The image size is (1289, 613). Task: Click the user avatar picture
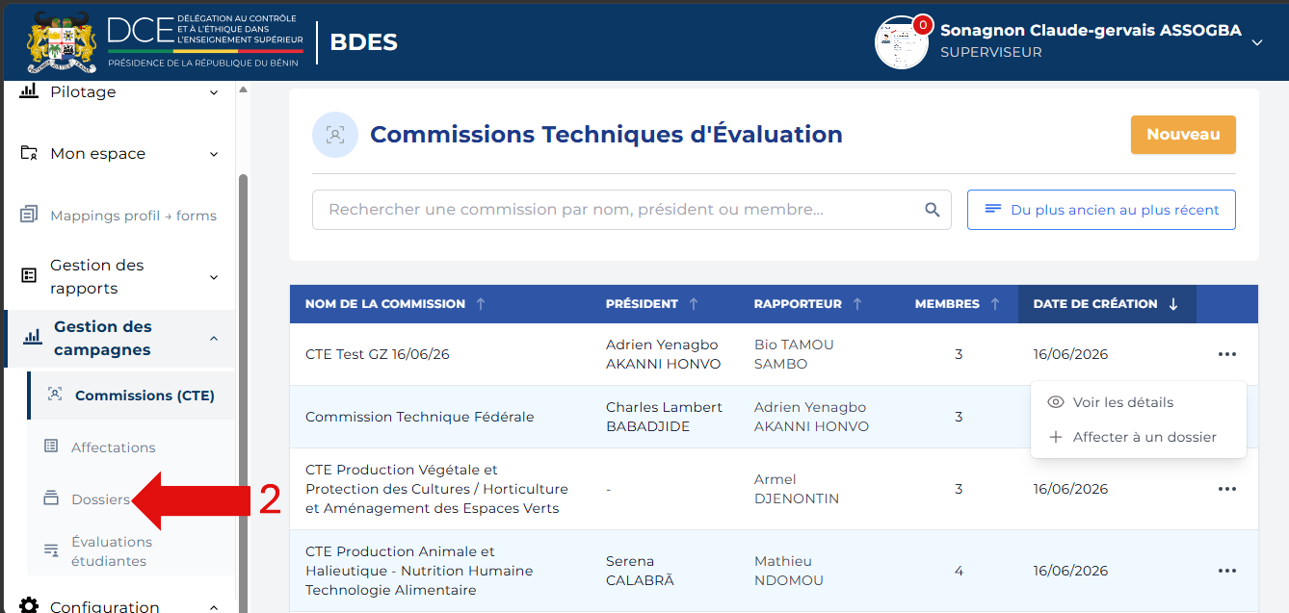point(901,42)
